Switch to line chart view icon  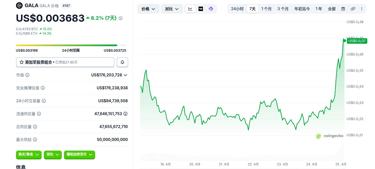[190, 9]
